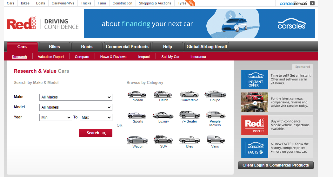Click the RedBook logo
This screenshot has height=177, width=333.
(x=22, y=23)
